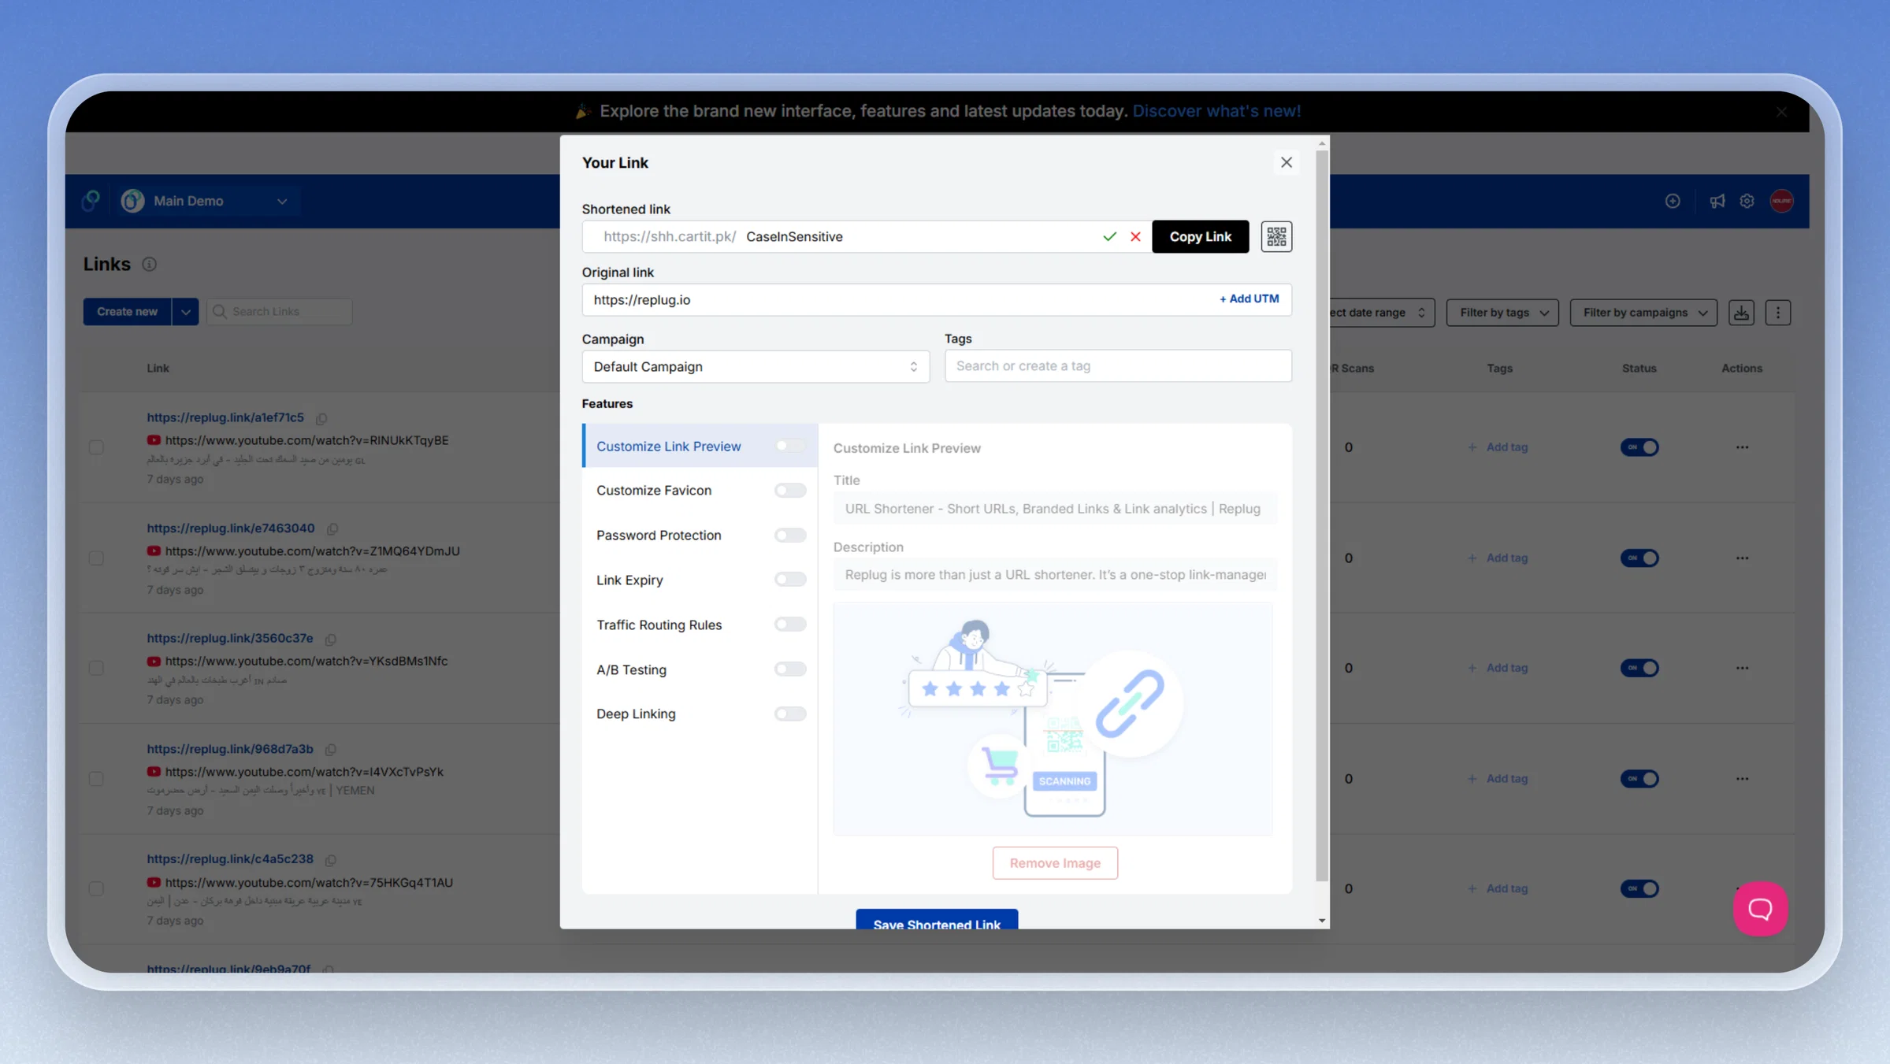Open the QR code generator icon

coord(1276,236)
